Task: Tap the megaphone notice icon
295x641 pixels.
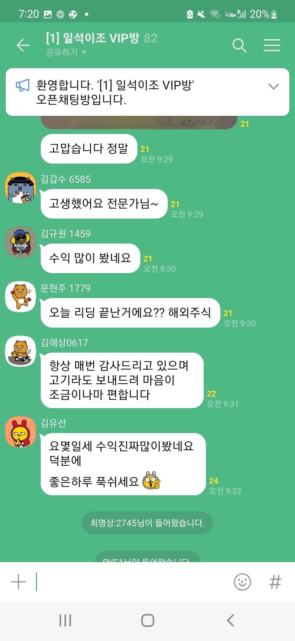Action: point(22,85)
